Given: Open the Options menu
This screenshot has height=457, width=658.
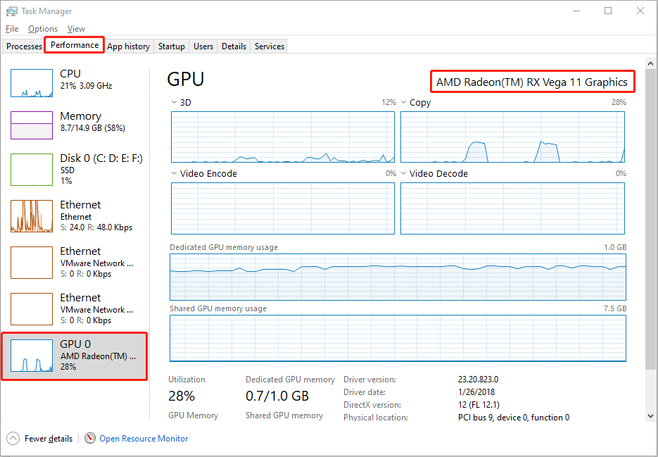Looking at the screenshot, I should 43,29.
